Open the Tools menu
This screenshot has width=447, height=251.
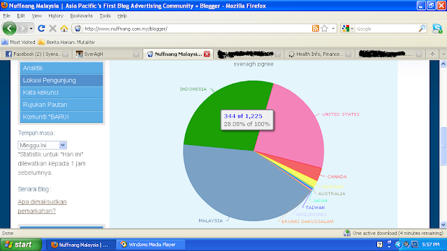[x=105, y=15]
